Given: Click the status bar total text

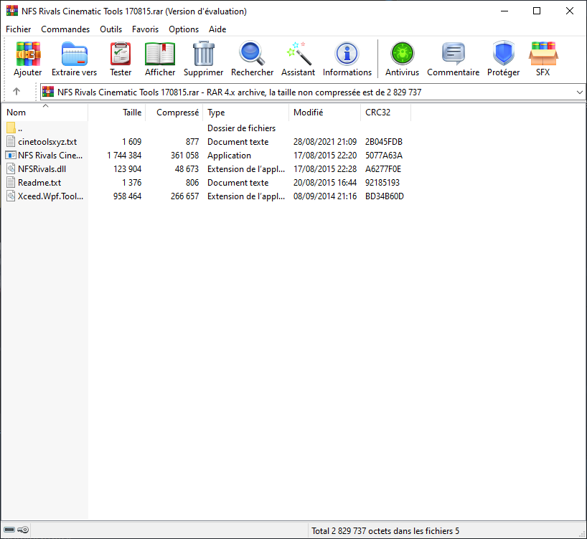Looking at the screenshot, I should (385, 531).
